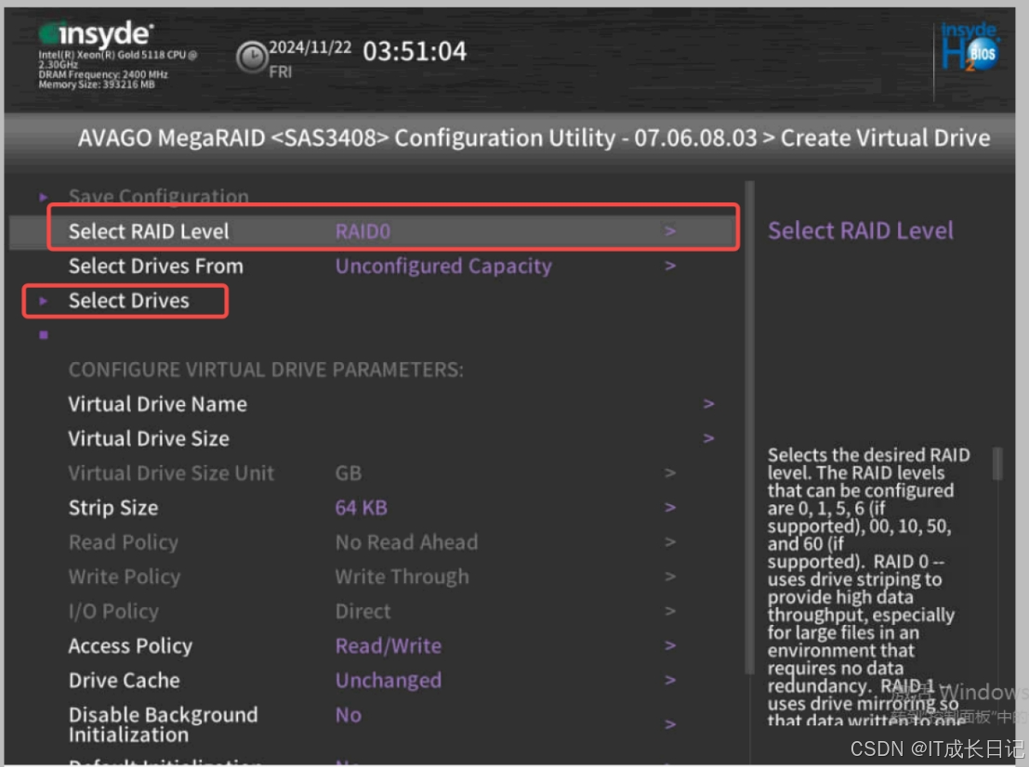Click the Write Policy label

(125, 577)
